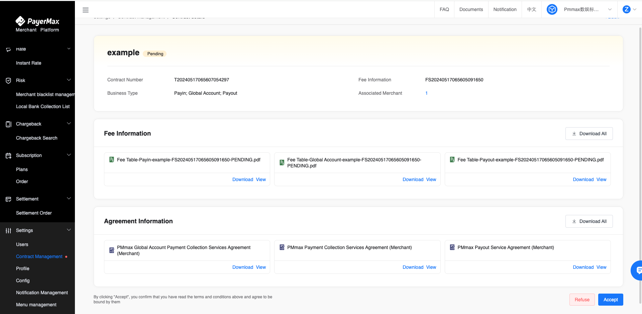The height and width of the screenshot is (314, 642).
Task: Toggle the hamburger sidebar menu icon
Action: [x=86, y=10]
